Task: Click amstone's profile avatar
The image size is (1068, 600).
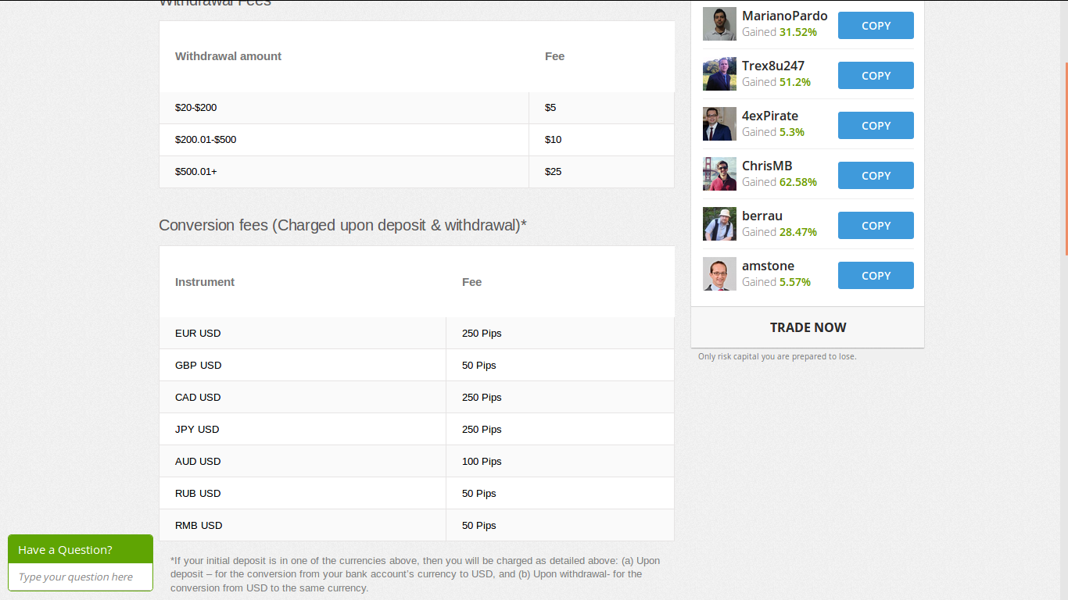Action: coord(719,274)
